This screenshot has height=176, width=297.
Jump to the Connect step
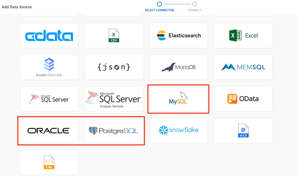[195, 7]
